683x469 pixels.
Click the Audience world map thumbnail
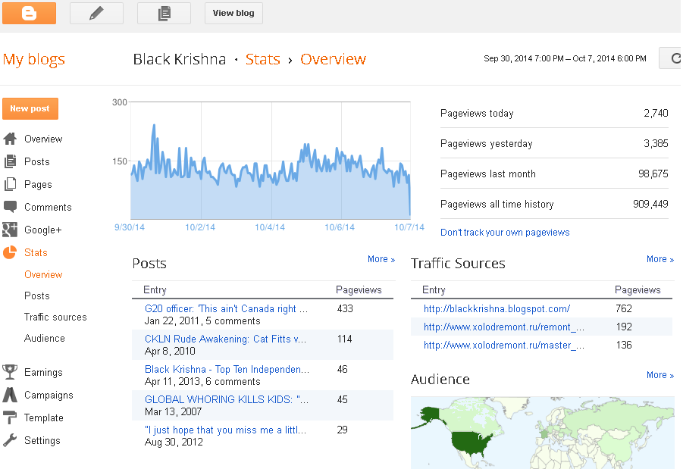coord(542,433)
